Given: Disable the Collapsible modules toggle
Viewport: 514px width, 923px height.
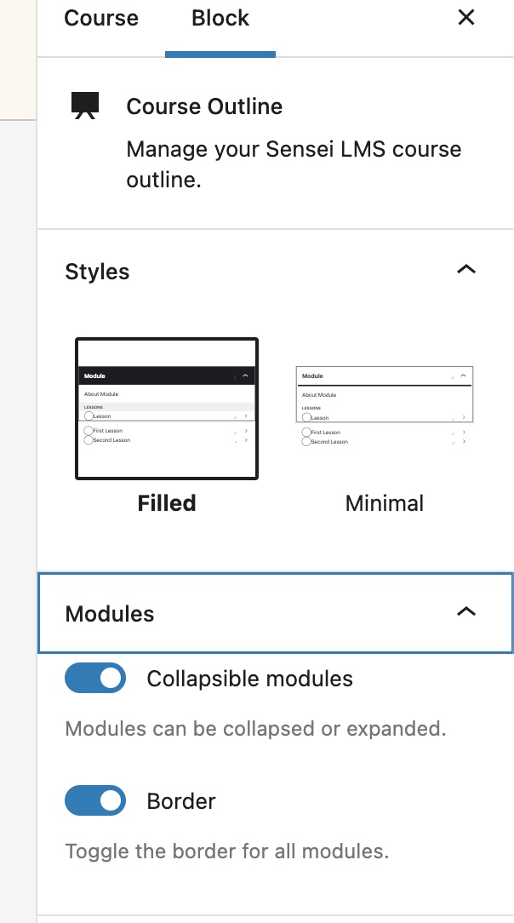Looking at the screenshot, I should pyautogui.click(x=95, y=678).
